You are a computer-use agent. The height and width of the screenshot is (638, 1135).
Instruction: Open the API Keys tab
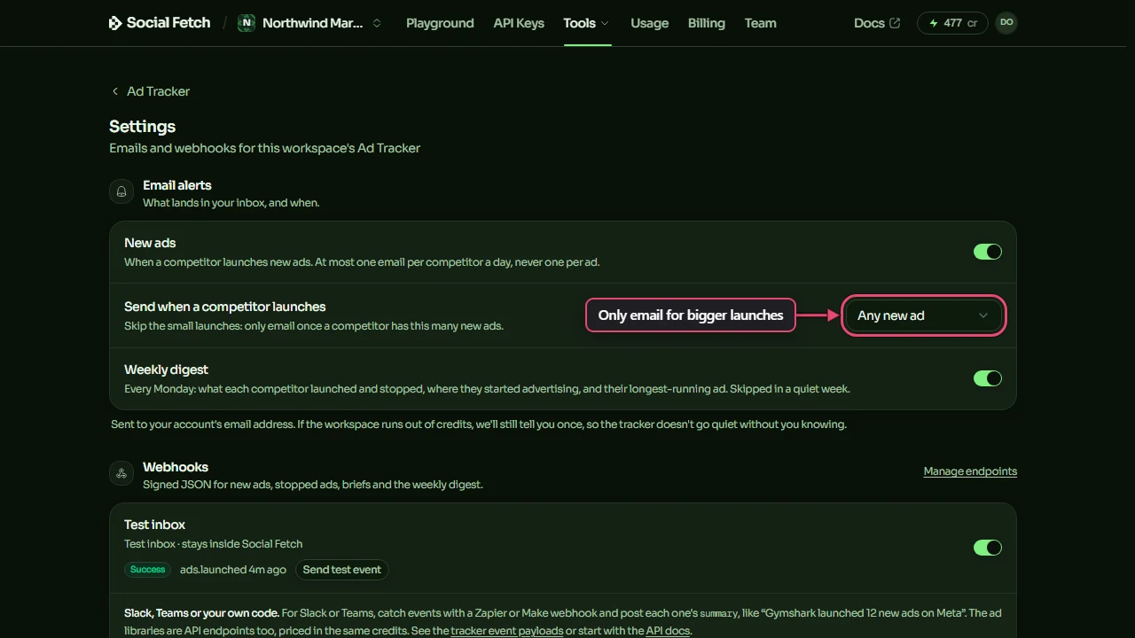click(x=519, y=23)
